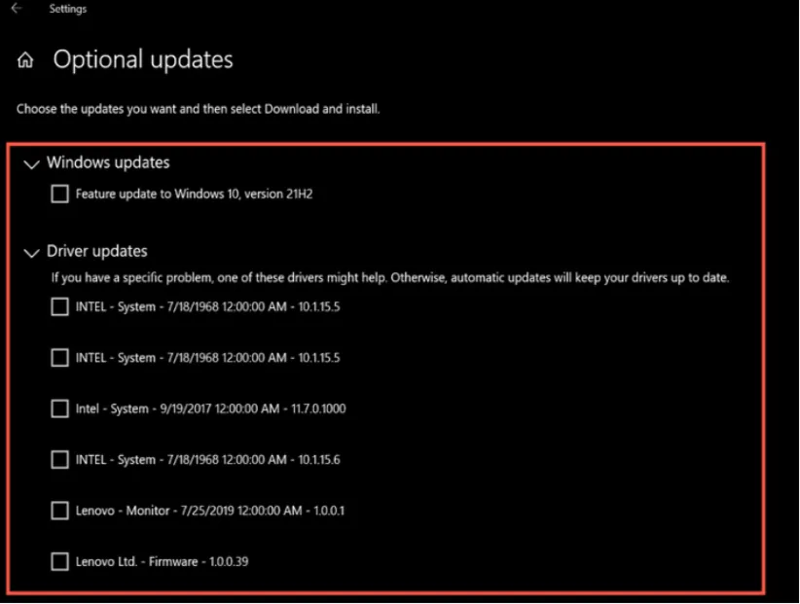
Task: Check the Lenovo Monitor 1.0.0.1 checkbox
Action: [x=59, y=511]
